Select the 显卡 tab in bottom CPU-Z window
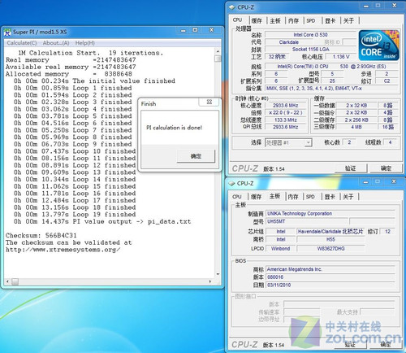 point(330,197)
